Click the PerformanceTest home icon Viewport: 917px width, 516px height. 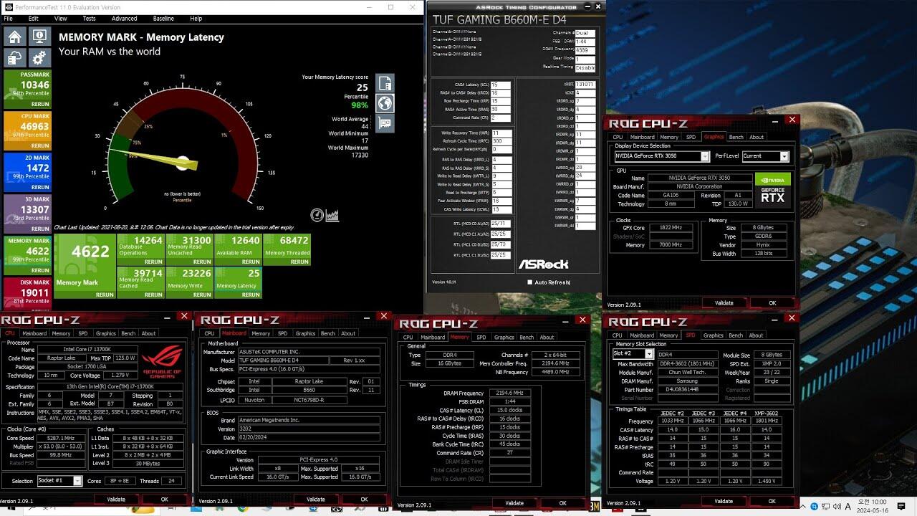(x=16, y=37)
